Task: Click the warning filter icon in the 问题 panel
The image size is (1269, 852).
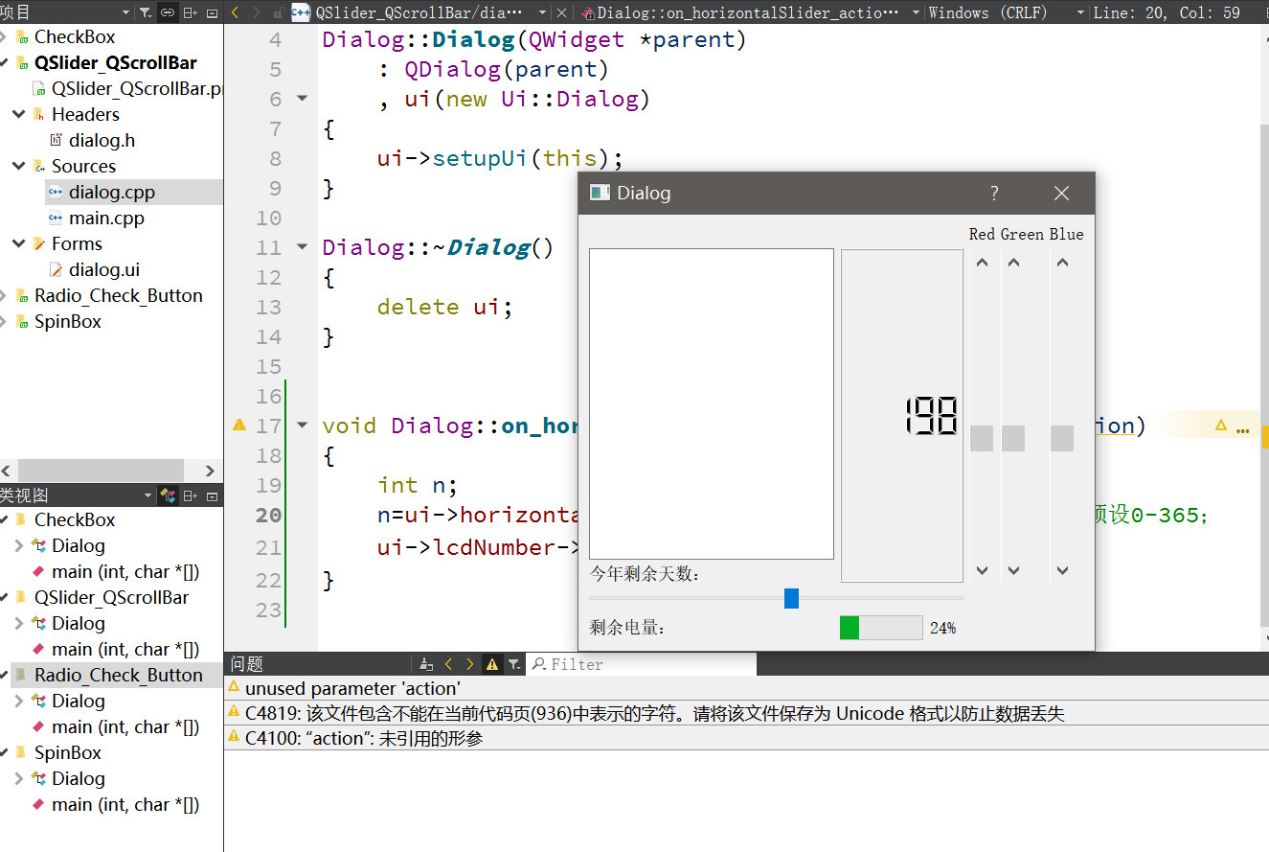Action: (492, 663)
